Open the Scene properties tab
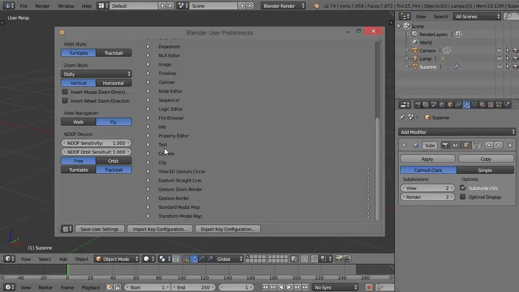The height and width of the screenshot is (292, 519). click(434, 105)
